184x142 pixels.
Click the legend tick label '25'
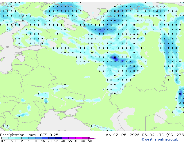[x=56, y=141]
